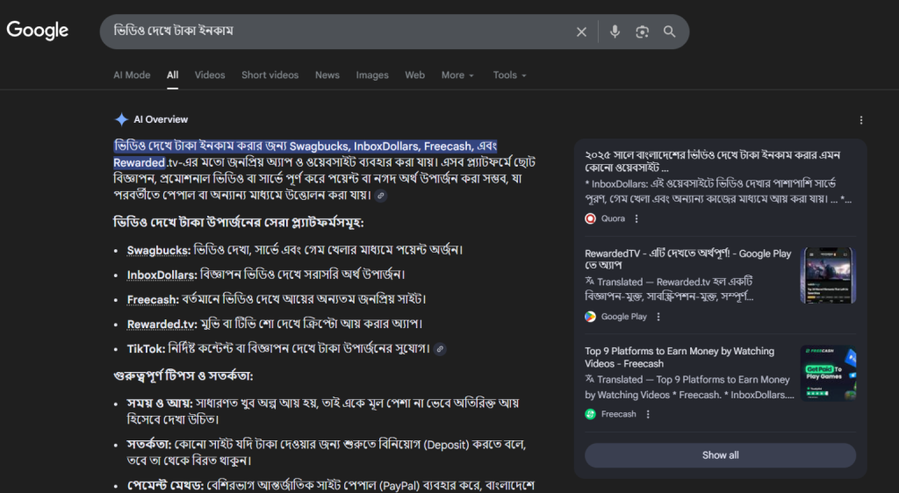
Task: Click the Google Play source name label
Action: [624, 317]
